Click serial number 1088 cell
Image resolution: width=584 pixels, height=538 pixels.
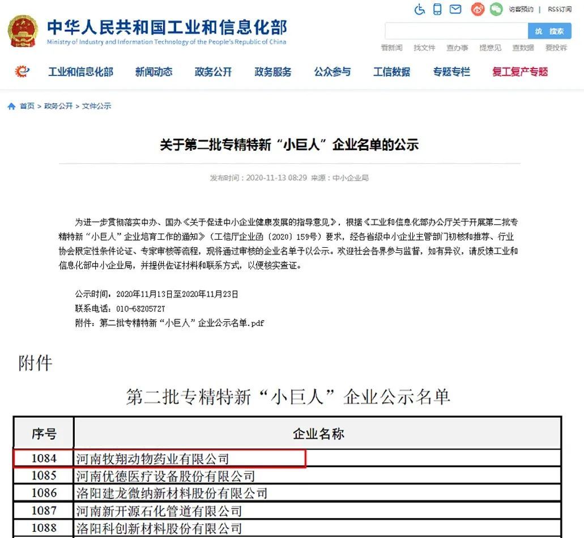click(x=44, y=528)
